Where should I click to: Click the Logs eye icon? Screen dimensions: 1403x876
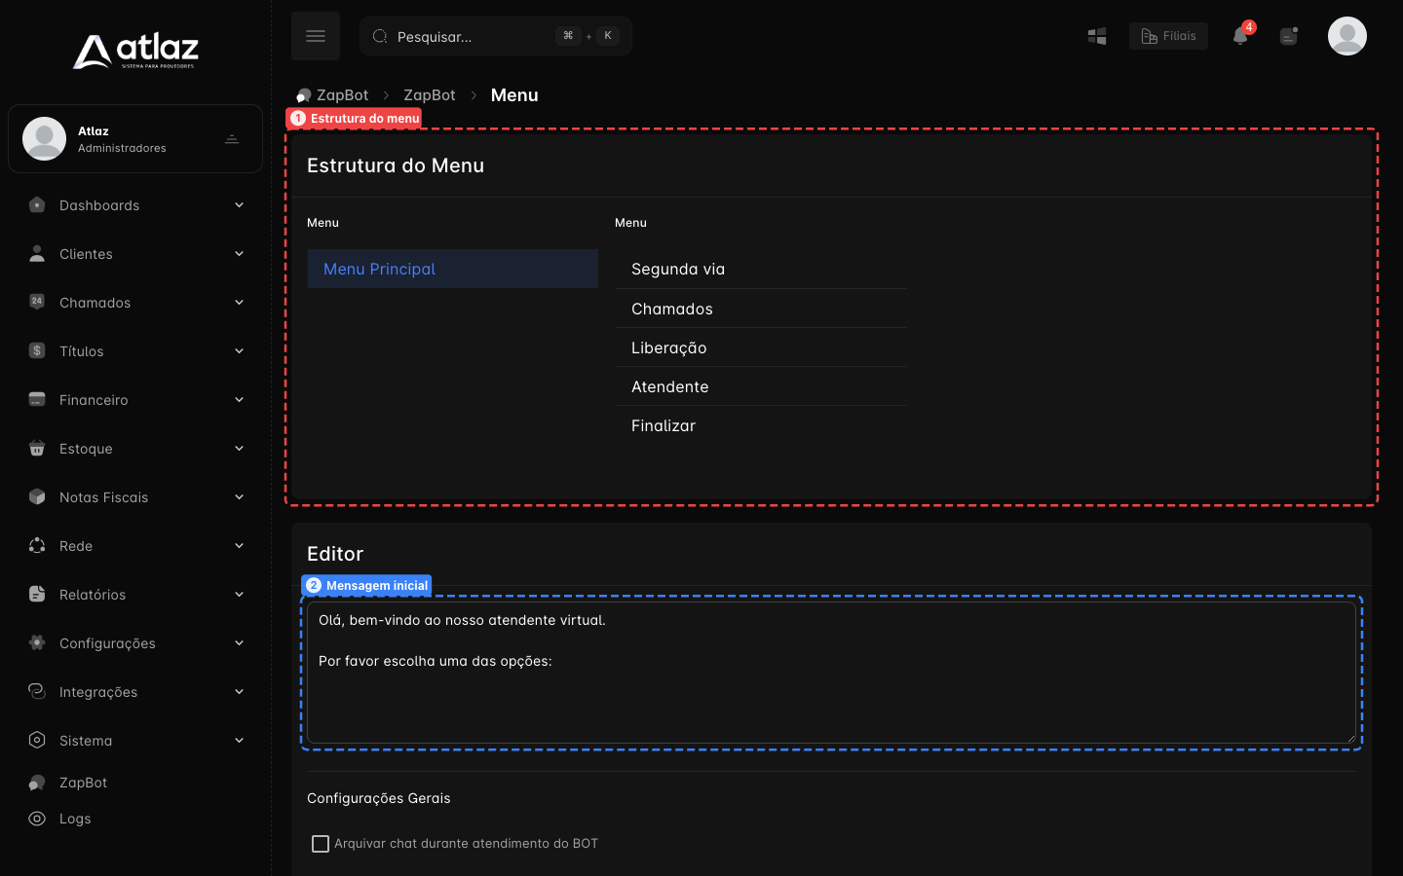tap(37, 819)
